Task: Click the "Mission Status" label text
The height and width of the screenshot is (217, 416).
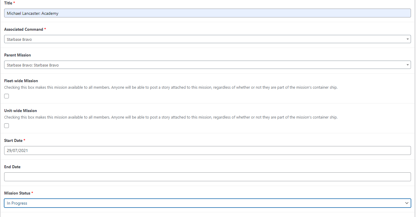Action: [17, 193]
